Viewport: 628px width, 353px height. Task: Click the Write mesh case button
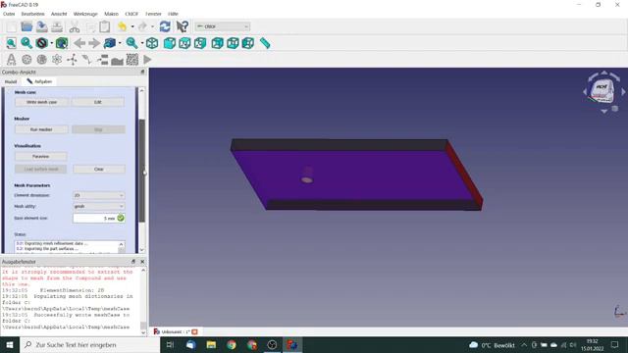point(41,102)
